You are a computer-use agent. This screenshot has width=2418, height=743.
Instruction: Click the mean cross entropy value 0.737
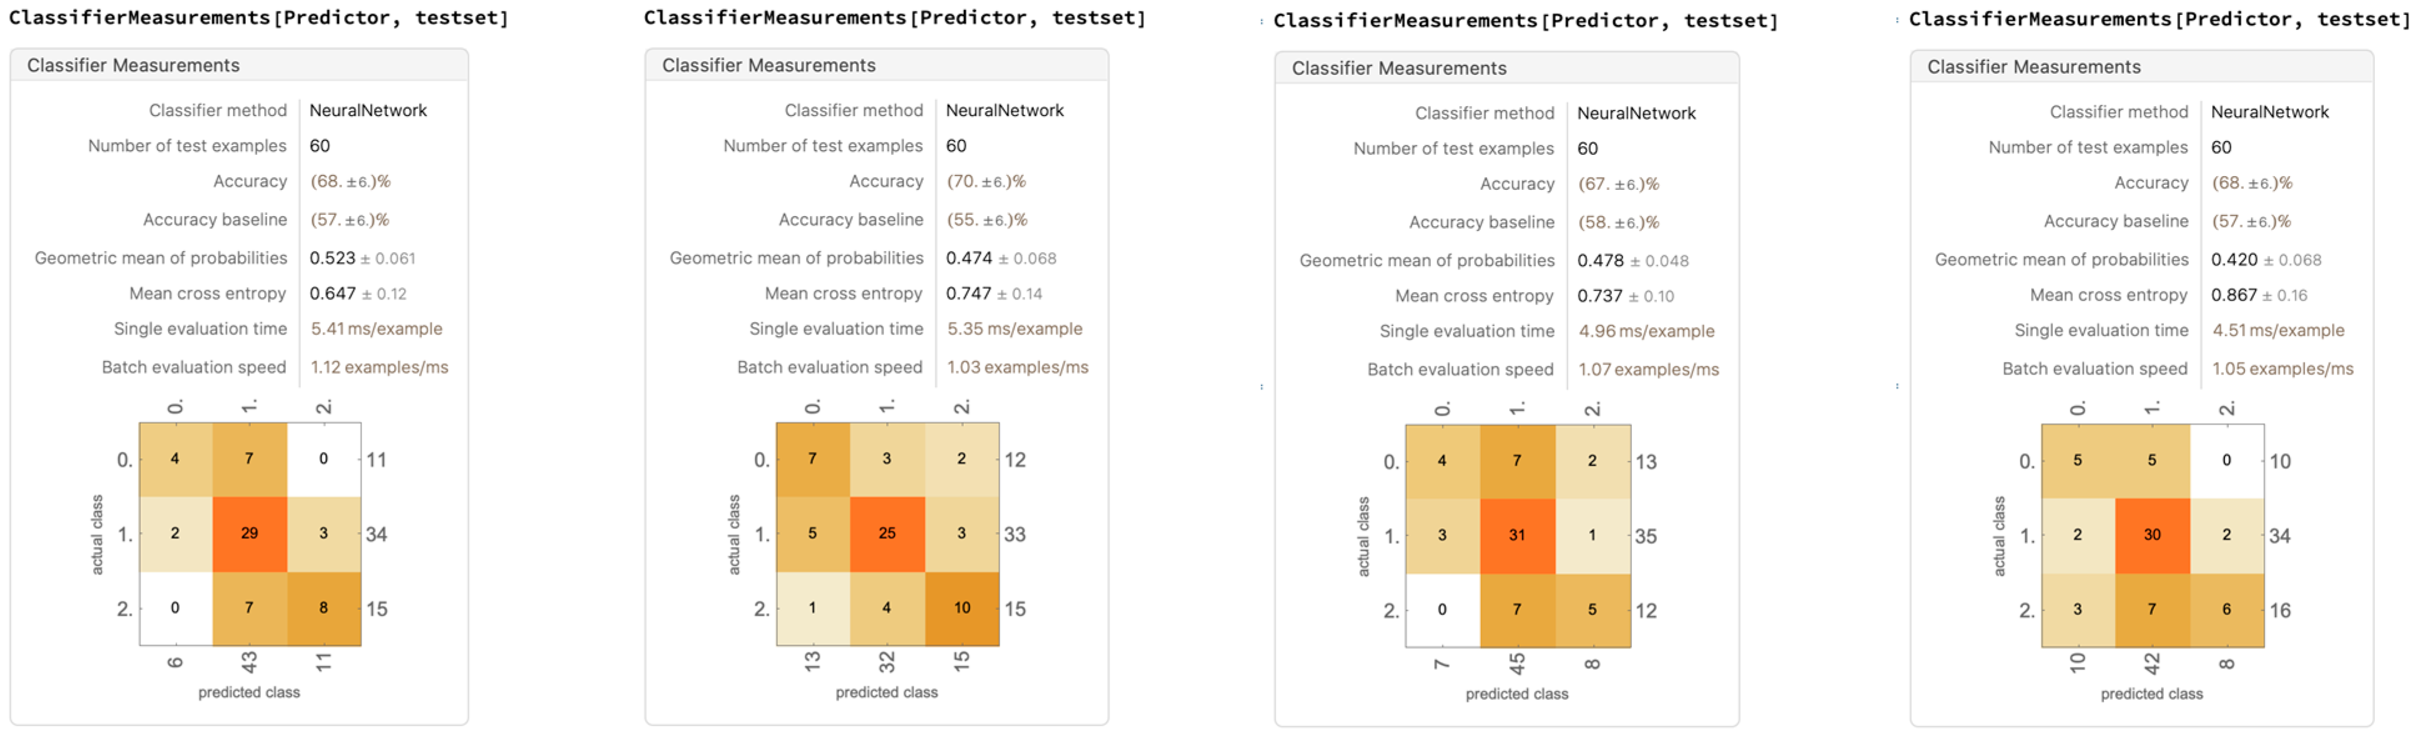point(1600,297)
